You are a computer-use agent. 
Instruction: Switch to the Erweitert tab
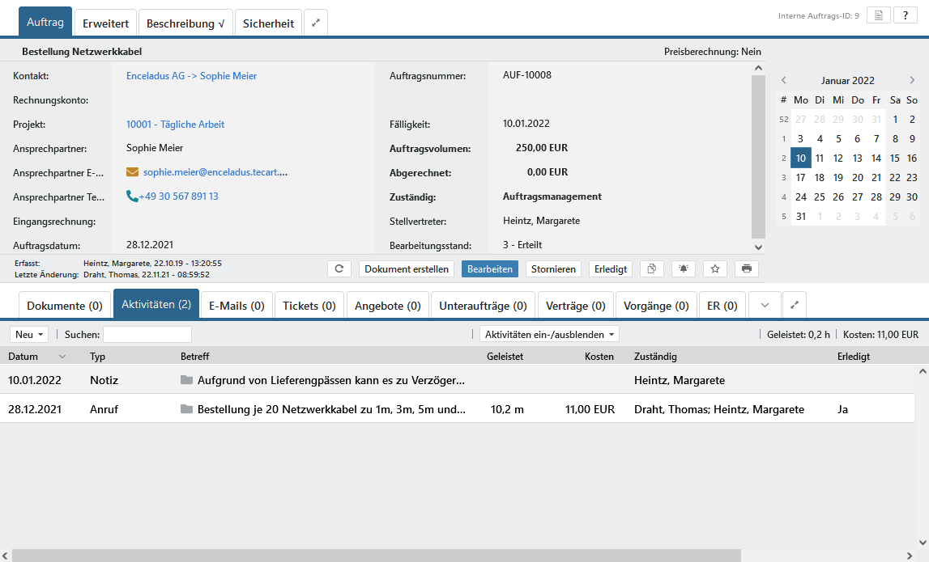pyautogui.click(x=105, y=23)
